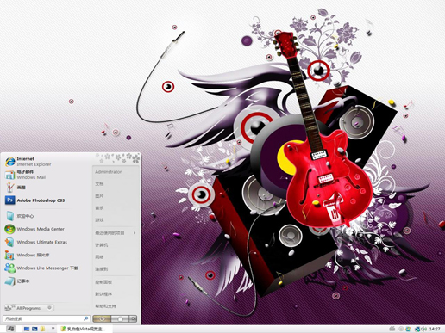Open shutdown options arrow next to the lock button
This screenshot has width=445, height=333.
pyautogui.click(x=133, y=318)
